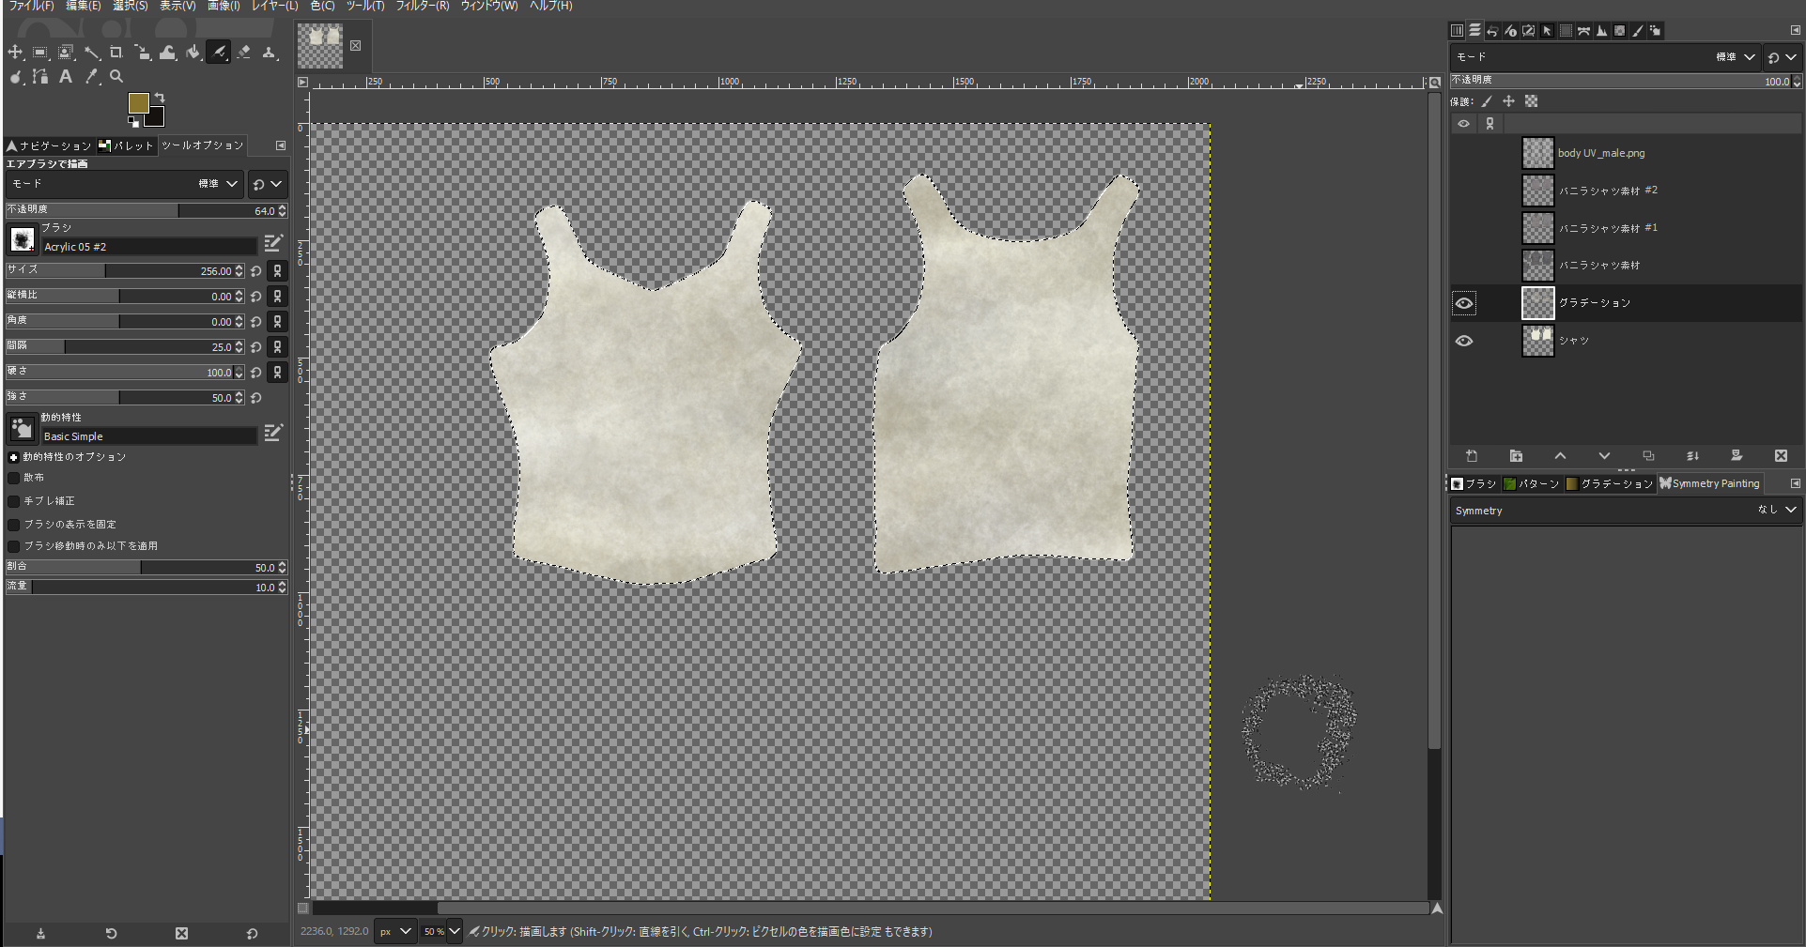Save tool preset button at bottom left

40,934
